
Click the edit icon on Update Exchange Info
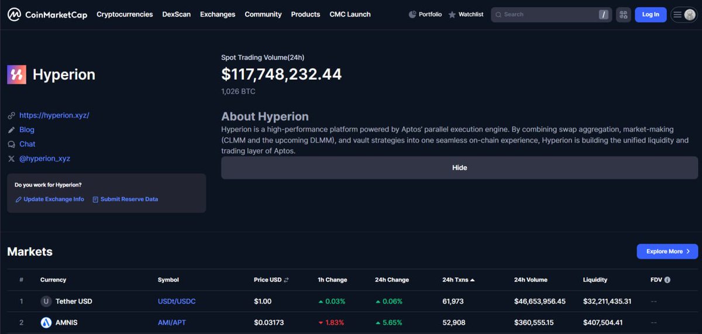click(x=19, y=199)
